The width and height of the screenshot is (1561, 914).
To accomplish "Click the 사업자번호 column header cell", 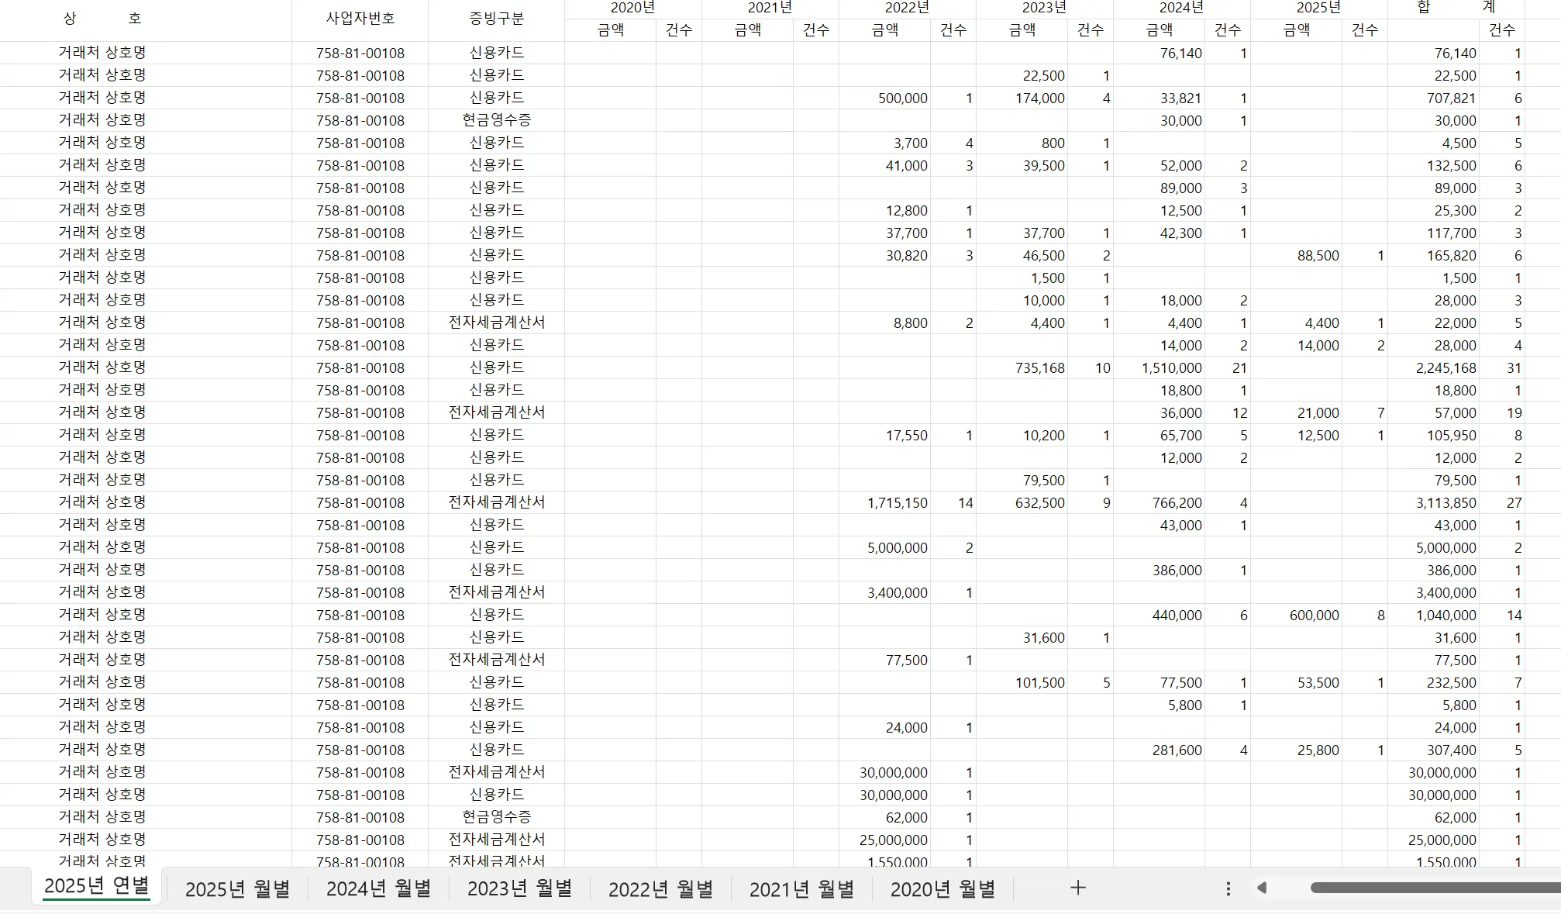I will coord(360,19).
